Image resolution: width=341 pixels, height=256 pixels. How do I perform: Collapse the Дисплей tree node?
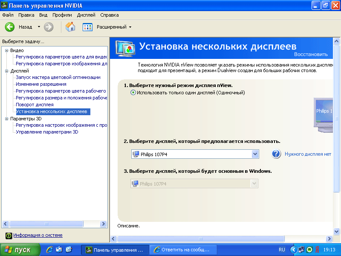[6, 71]
